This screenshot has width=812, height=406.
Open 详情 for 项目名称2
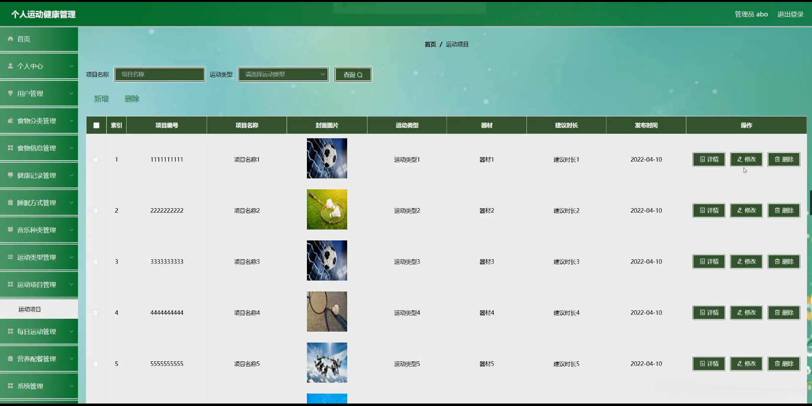pos(709,211)
